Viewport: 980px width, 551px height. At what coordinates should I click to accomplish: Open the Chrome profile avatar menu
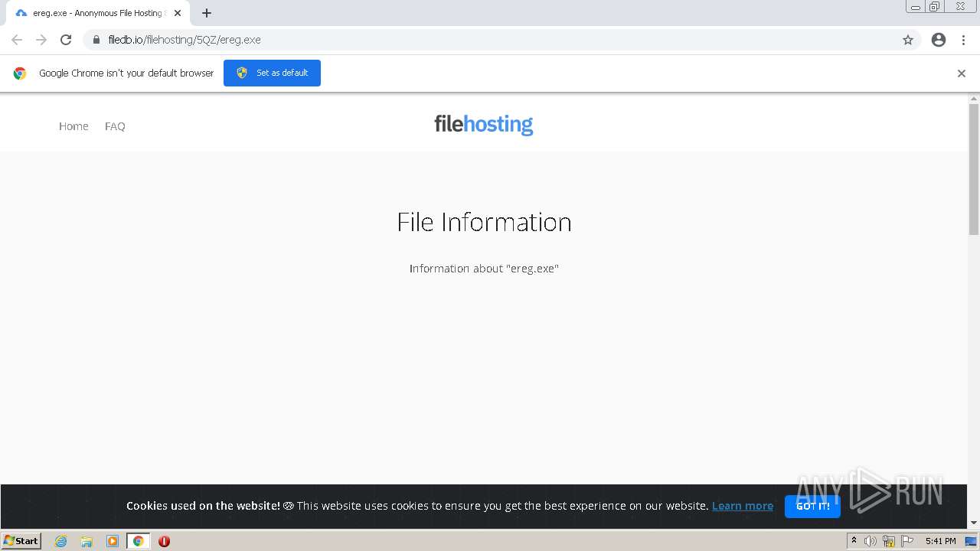point(939,40)
